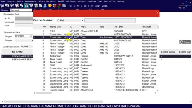The width and height of the screenshot is (192, 108).
Task: Click the dialog table scroll-up arrow
Action: [158, 25]
